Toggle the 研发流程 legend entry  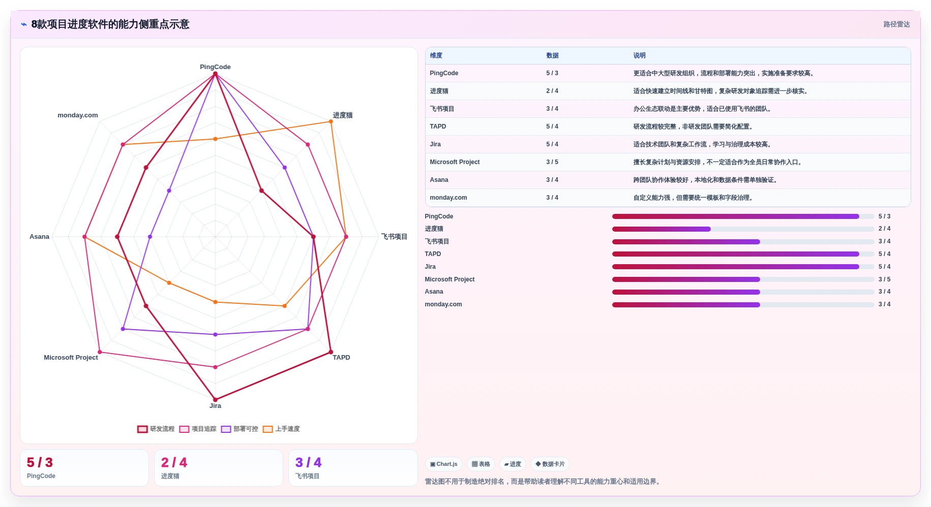[x=156, y=429]
